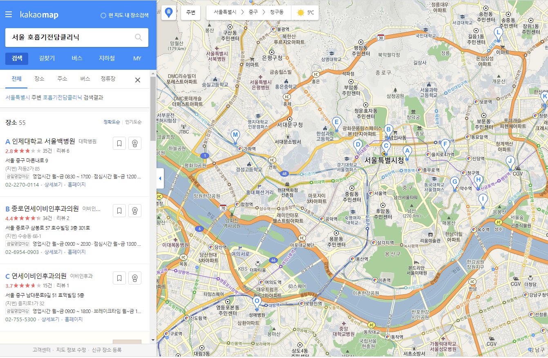
Task: Sort results by 정확도순
Action: (112, 122)
